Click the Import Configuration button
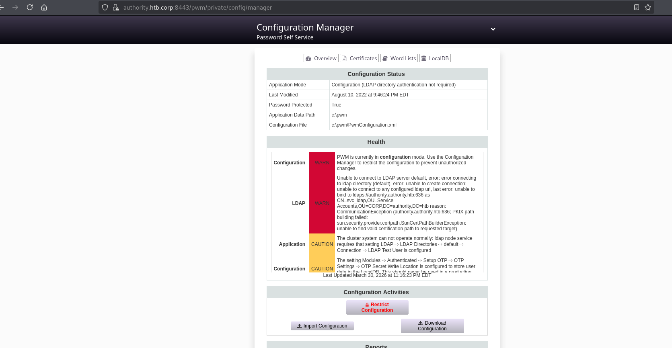The image size is (672, 348). [322, 326]
